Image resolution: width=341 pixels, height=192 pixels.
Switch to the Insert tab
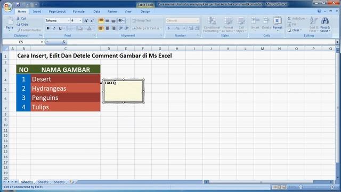(x=37, y=12)
